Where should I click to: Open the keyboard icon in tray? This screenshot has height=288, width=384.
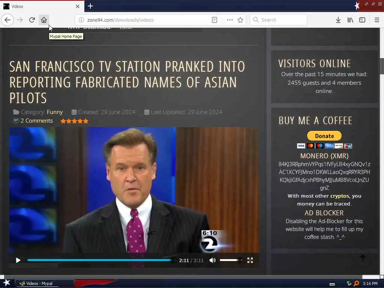click(x=332, y=284)
